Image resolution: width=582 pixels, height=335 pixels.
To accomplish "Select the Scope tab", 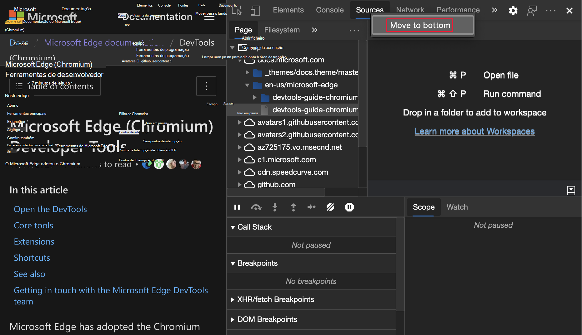I will pyautogui.click(x=424, y=207).
